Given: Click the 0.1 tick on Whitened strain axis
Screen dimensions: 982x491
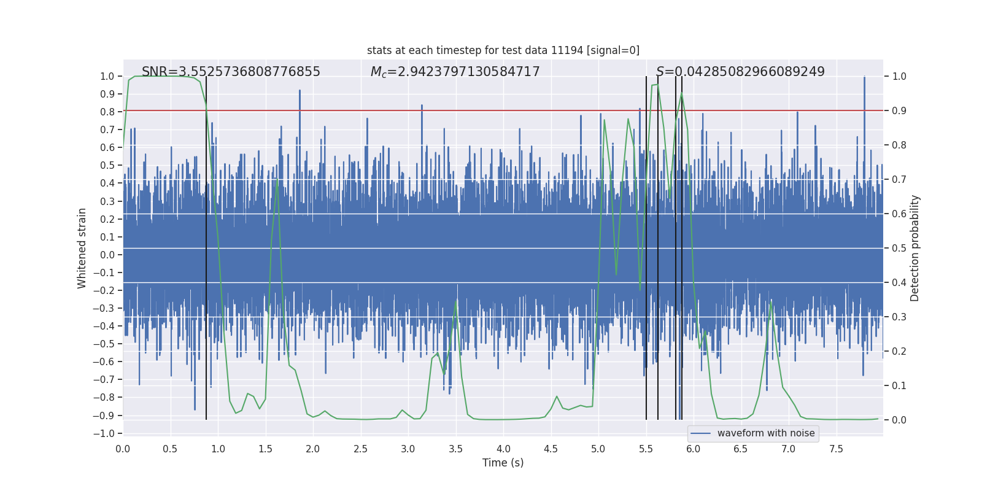Looking at the screenshot, I should [x=107, y=237].
